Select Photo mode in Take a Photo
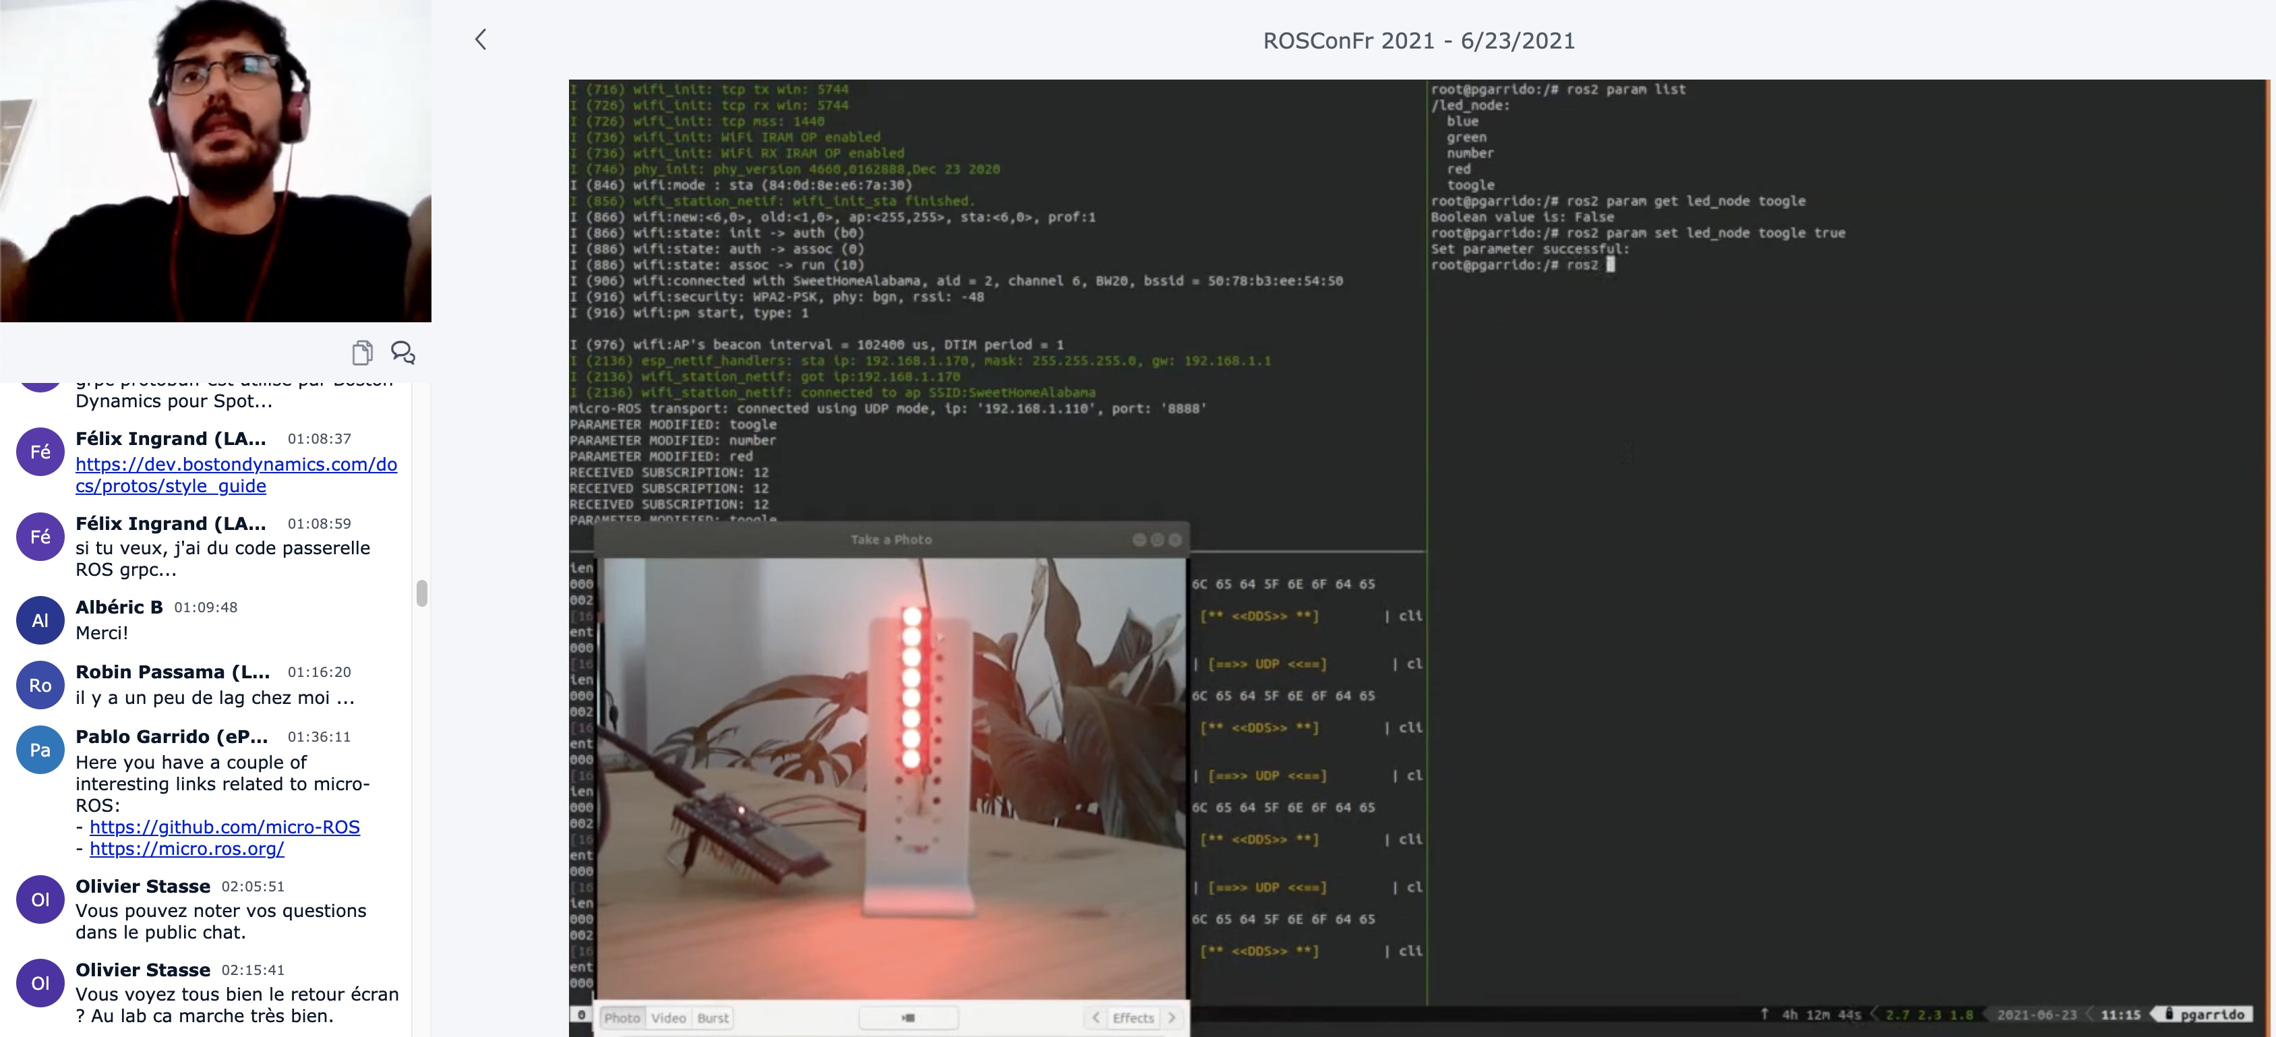Image resolution: width=2276 pixels, height=1037 pixels. click(622, 1017)
